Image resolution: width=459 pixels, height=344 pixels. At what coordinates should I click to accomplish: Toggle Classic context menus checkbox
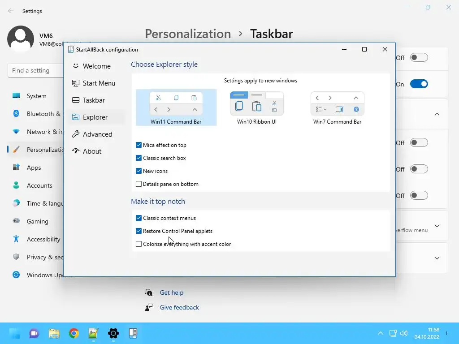click(139, 218)
